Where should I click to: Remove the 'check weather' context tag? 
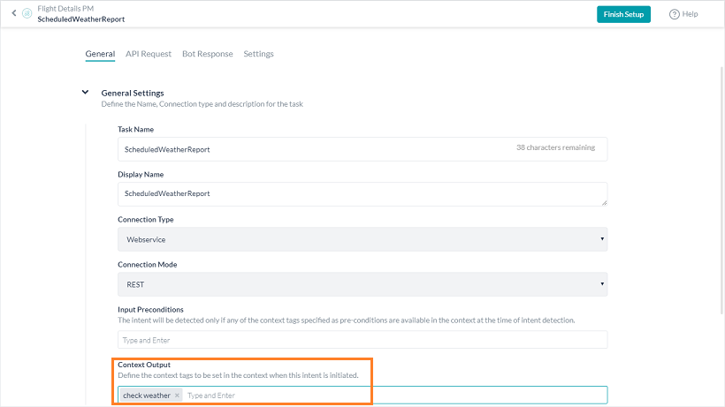pos(177,396)
